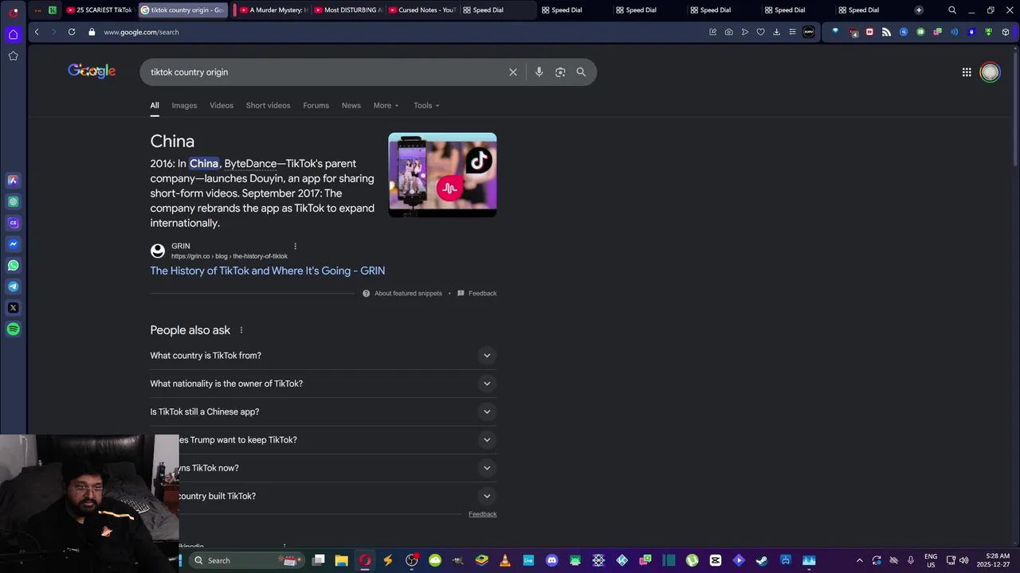
Task: Open Spotify in the sidebar
Action: click(13, 329)
